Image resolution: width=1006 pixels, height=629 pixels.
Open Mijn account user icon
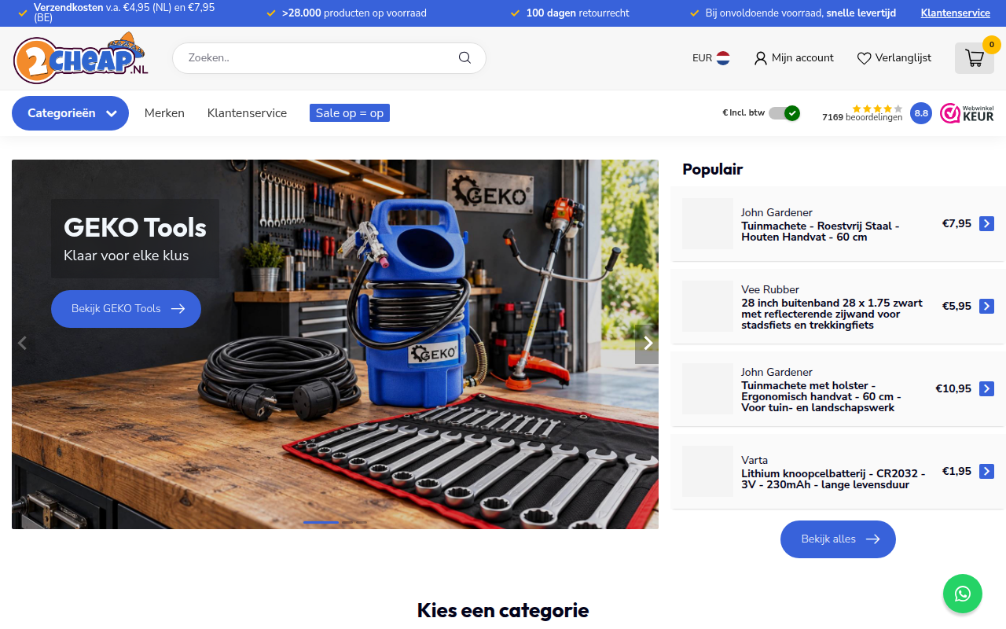(x=760, y=58)
